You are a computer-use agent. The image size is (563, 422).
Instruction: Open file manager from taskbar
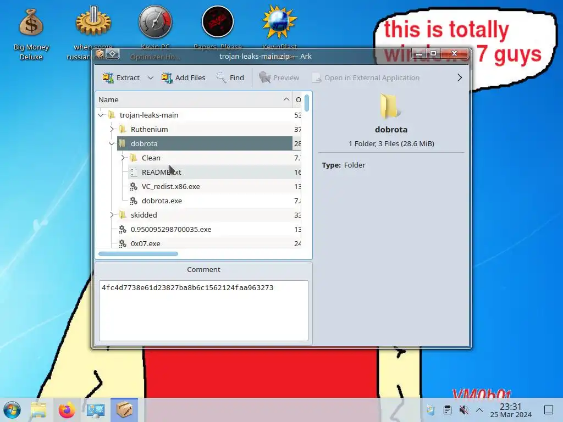point(38,410)
